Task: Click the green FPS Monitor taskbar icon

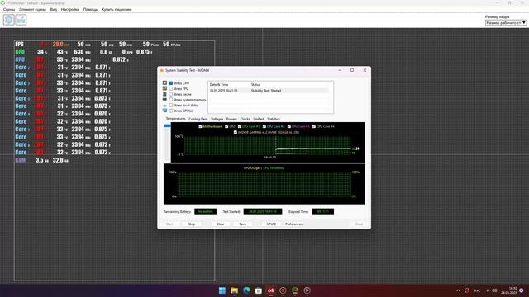Action: point(295,290)
